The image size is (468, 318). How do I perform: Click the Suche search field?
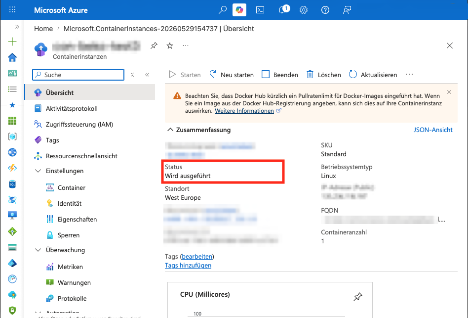tap(78, 75)
